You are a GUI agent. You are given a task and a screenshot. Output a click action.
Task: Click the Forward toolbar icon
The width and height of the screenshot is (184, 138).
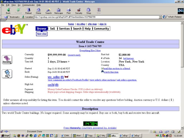(18, 11)
